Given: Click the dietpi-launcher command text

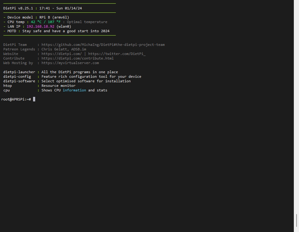Looking at the screenshot, I should (x=19, y=72).
